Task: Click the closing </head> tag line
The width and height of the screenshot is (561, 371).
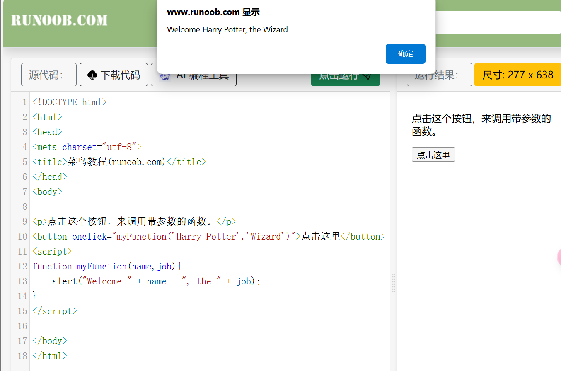Action: (x=49, y=177)
